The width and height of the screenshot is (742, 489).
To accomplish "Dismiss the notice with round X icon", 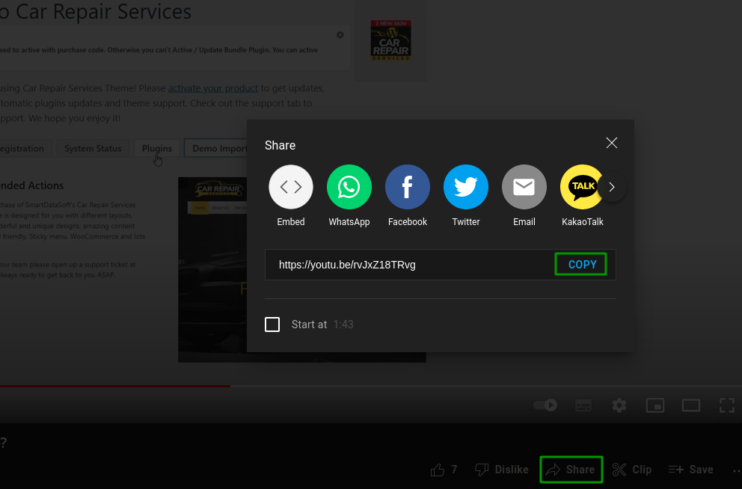I will tap(340, 35).
